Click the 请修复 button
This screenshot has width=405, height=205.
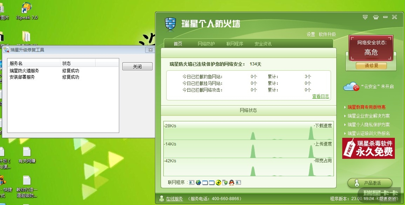[371, 65]
